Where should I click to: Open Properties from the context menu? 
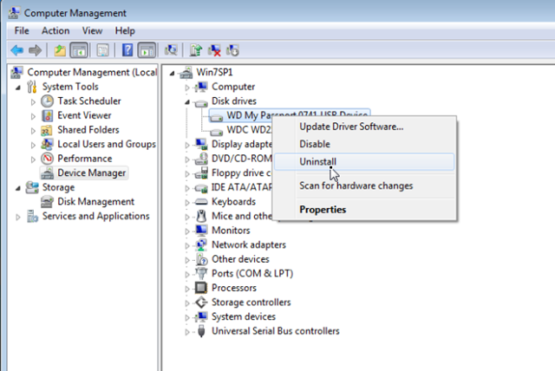pos(323,209)
